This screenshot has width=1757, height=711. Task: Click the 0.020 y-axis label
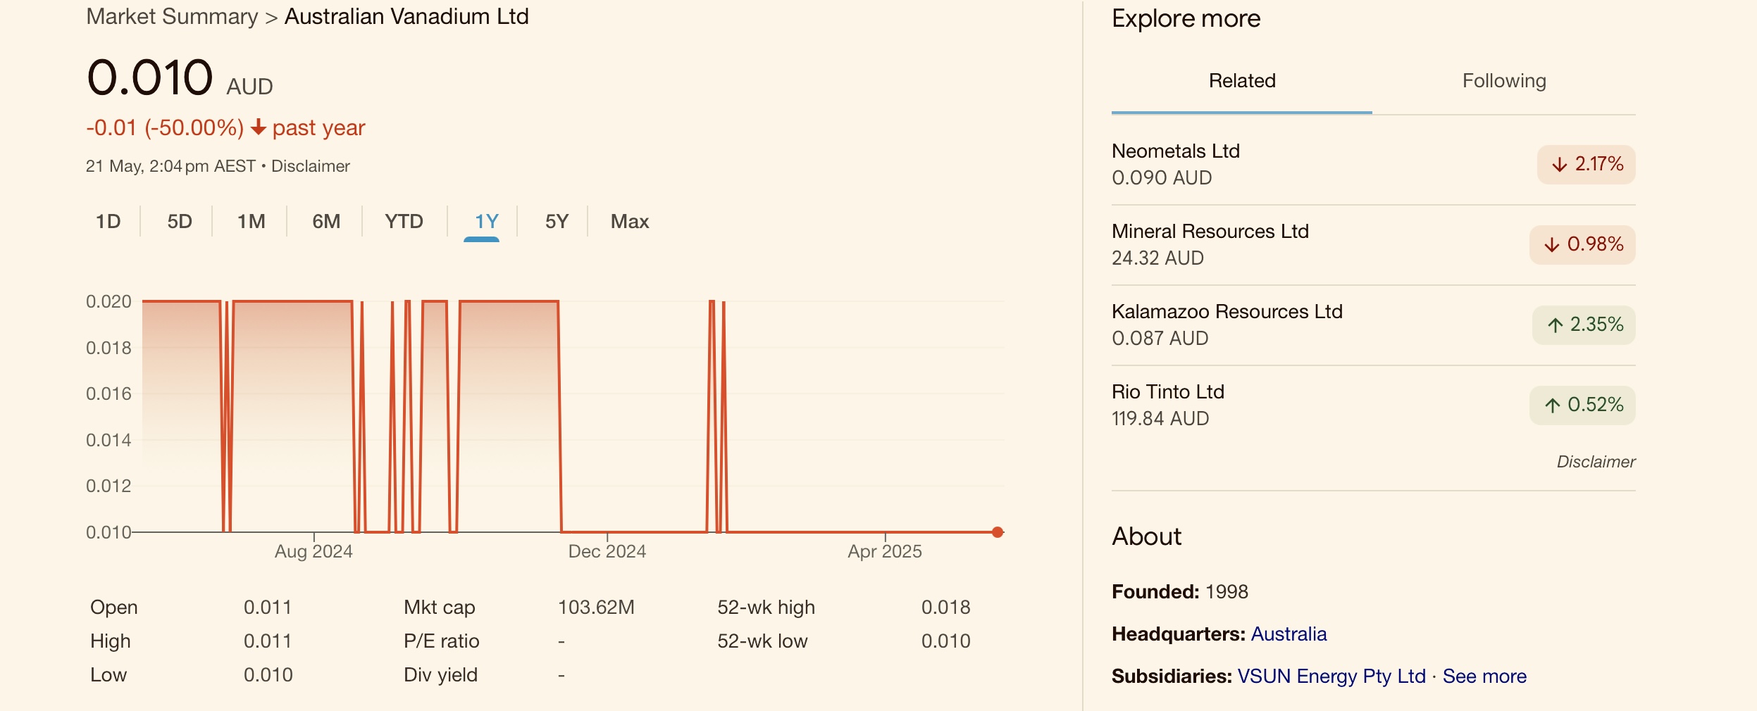pyautogui.click(x=108, y=302)
